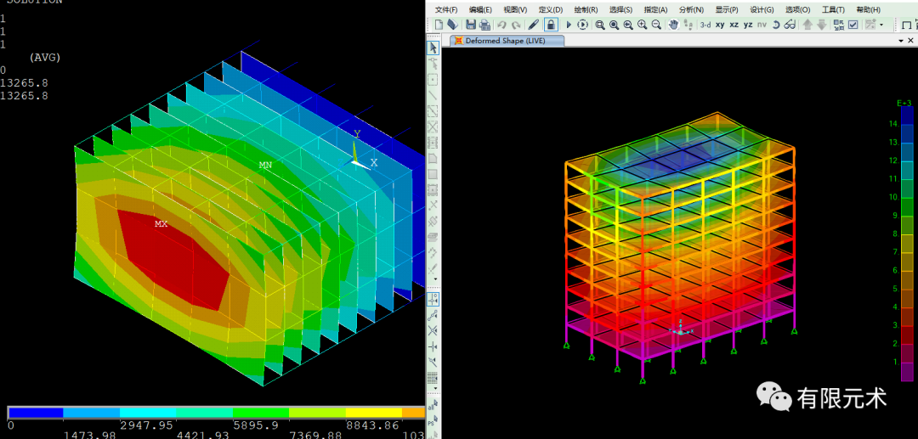Screen dimensions: 918x439
Task: Switch to the yz plane view
Action: (x=748, y=25)
